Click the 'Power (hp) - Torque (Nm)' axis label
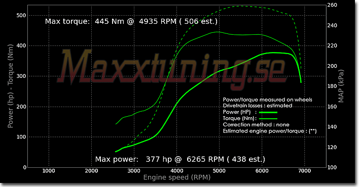Screen dimensions: 359x187 tap(10, 86)
